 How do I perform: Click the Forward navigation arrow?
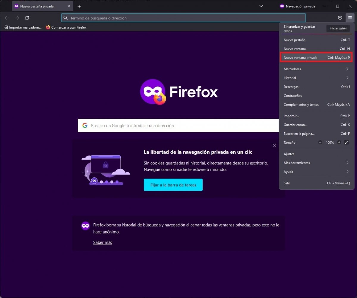pos(17,18)
